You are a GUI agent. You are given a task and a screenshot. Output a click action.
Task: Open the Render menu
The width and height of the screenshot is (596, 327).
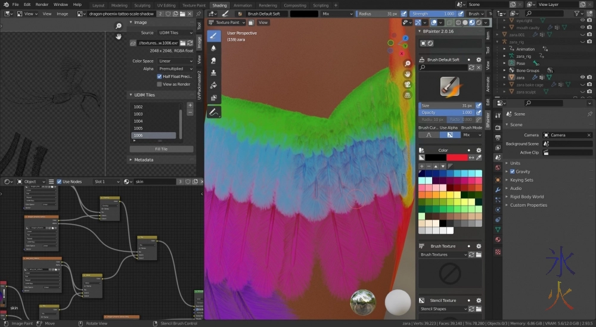42,4
